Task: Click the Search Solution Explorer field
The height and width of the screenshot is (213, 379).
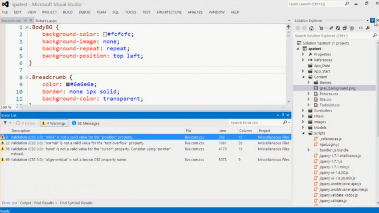Action: (333, 36)
